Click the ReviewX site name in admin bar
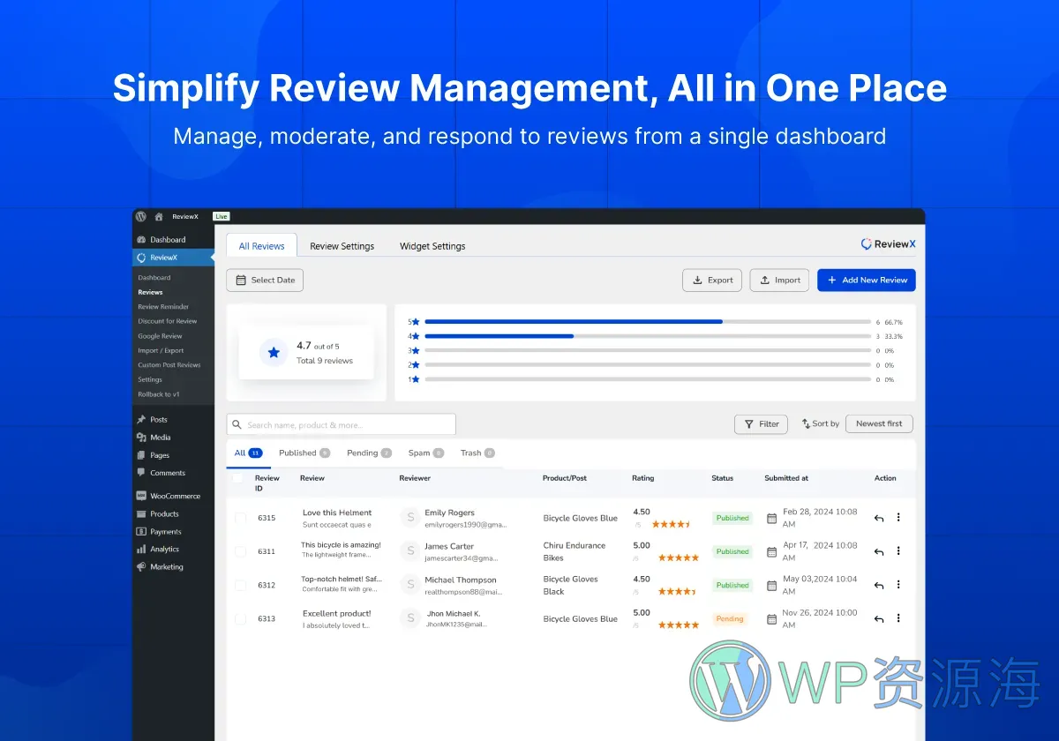The width and height of the screenshot is (1059, 741). (x=185, y=216)
